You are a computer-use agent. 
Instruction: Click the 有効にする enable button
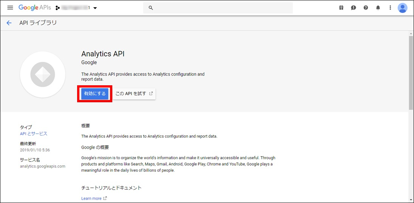(x=95, y=94)
